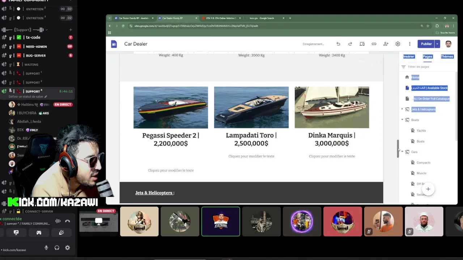Share your screen in Discord
Screen dimensions: 463x260
click(16, 233)
